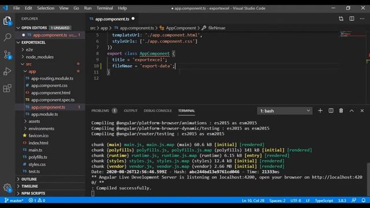Add a new terminal with plus icon
Viewport: 370px width, 208px height.
[320, 110]
